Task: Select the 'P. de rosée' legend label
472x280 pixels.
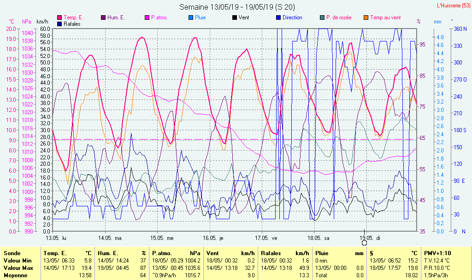Action: click(x=339, y=18)
